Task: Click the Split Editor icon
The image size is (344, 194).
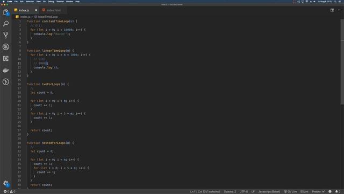Action: pos(332,10)
